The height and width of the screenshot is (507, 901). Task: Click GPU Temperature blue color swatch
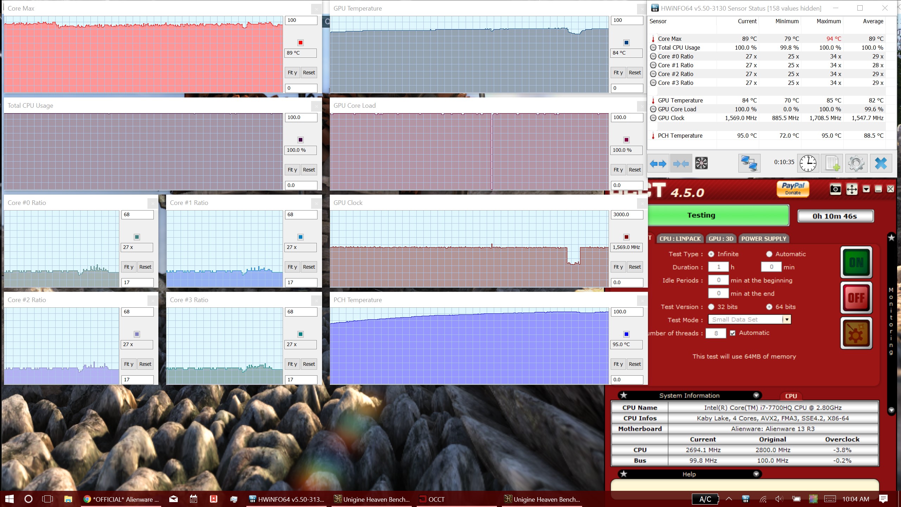coord(626,43)
